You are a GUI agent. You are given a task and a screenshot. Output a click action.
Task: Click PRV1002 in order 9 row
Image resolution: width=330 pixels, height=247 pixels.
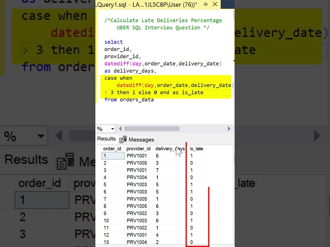137,214
